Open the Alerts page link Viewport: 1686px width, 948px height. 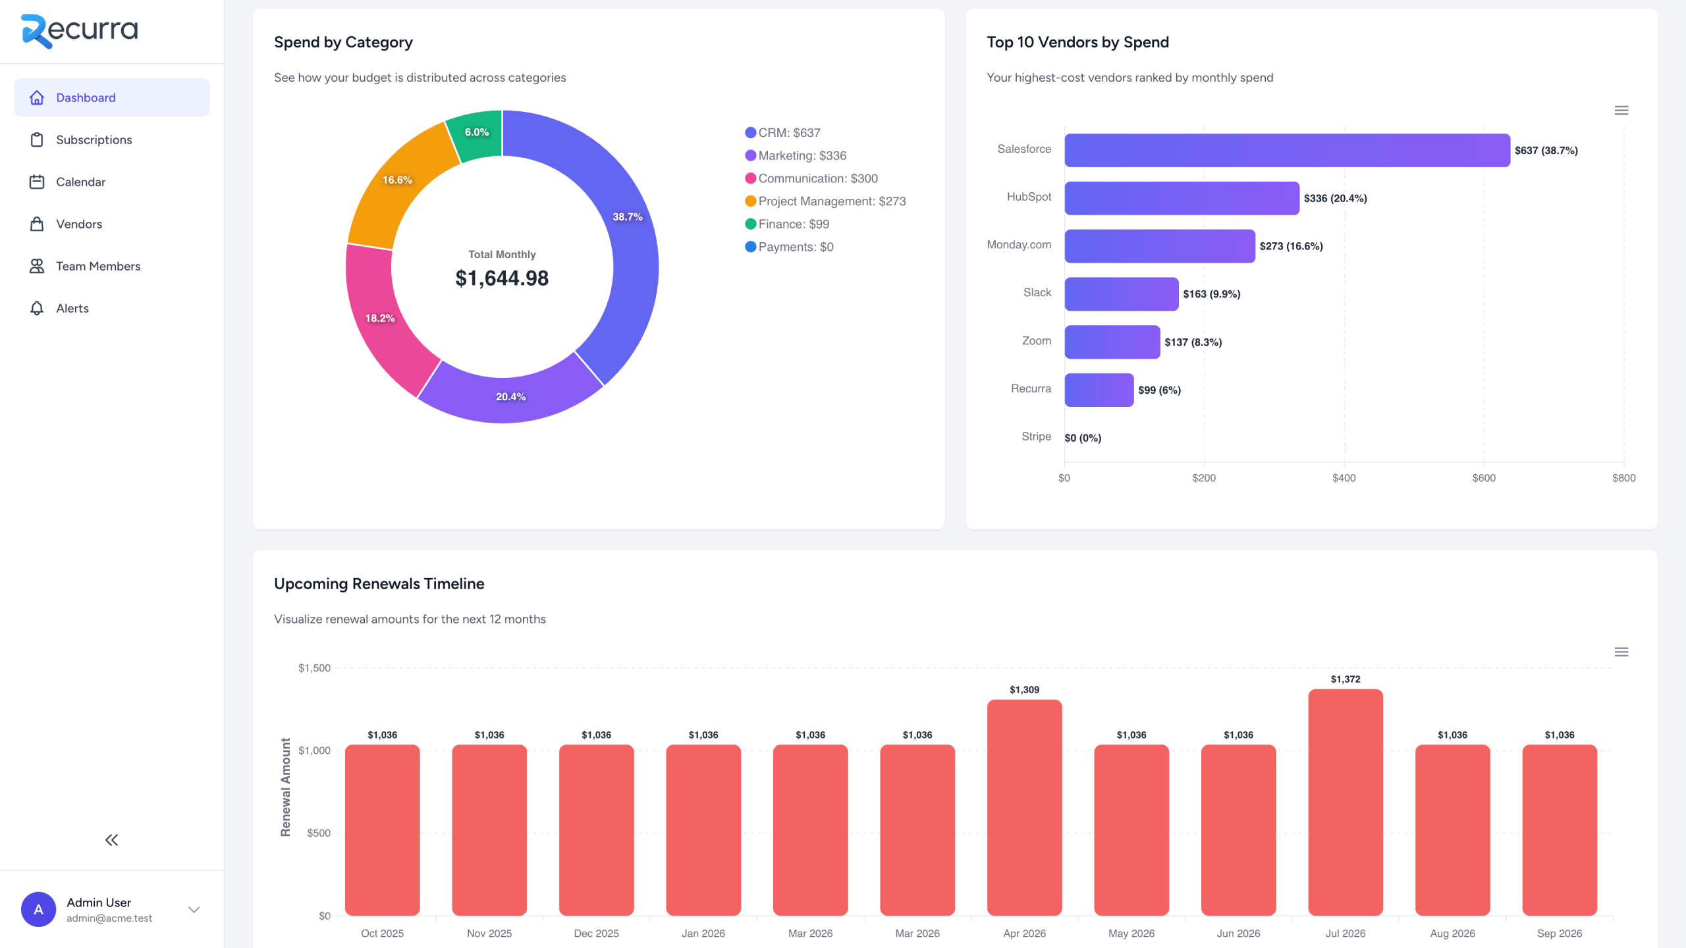(72, 307)
